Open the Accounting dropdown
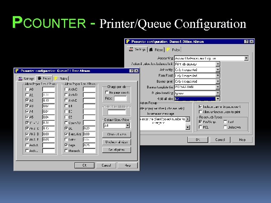This screenshot has width=271, height=203. pos(247,58)
